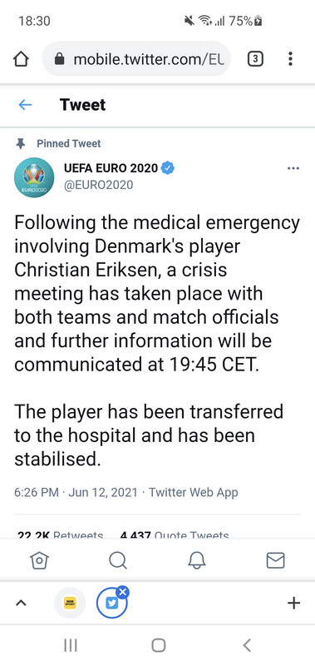Tap the mobile.twitter.com address bar
This screenshot has width=315, height=666.
point(136,59)
